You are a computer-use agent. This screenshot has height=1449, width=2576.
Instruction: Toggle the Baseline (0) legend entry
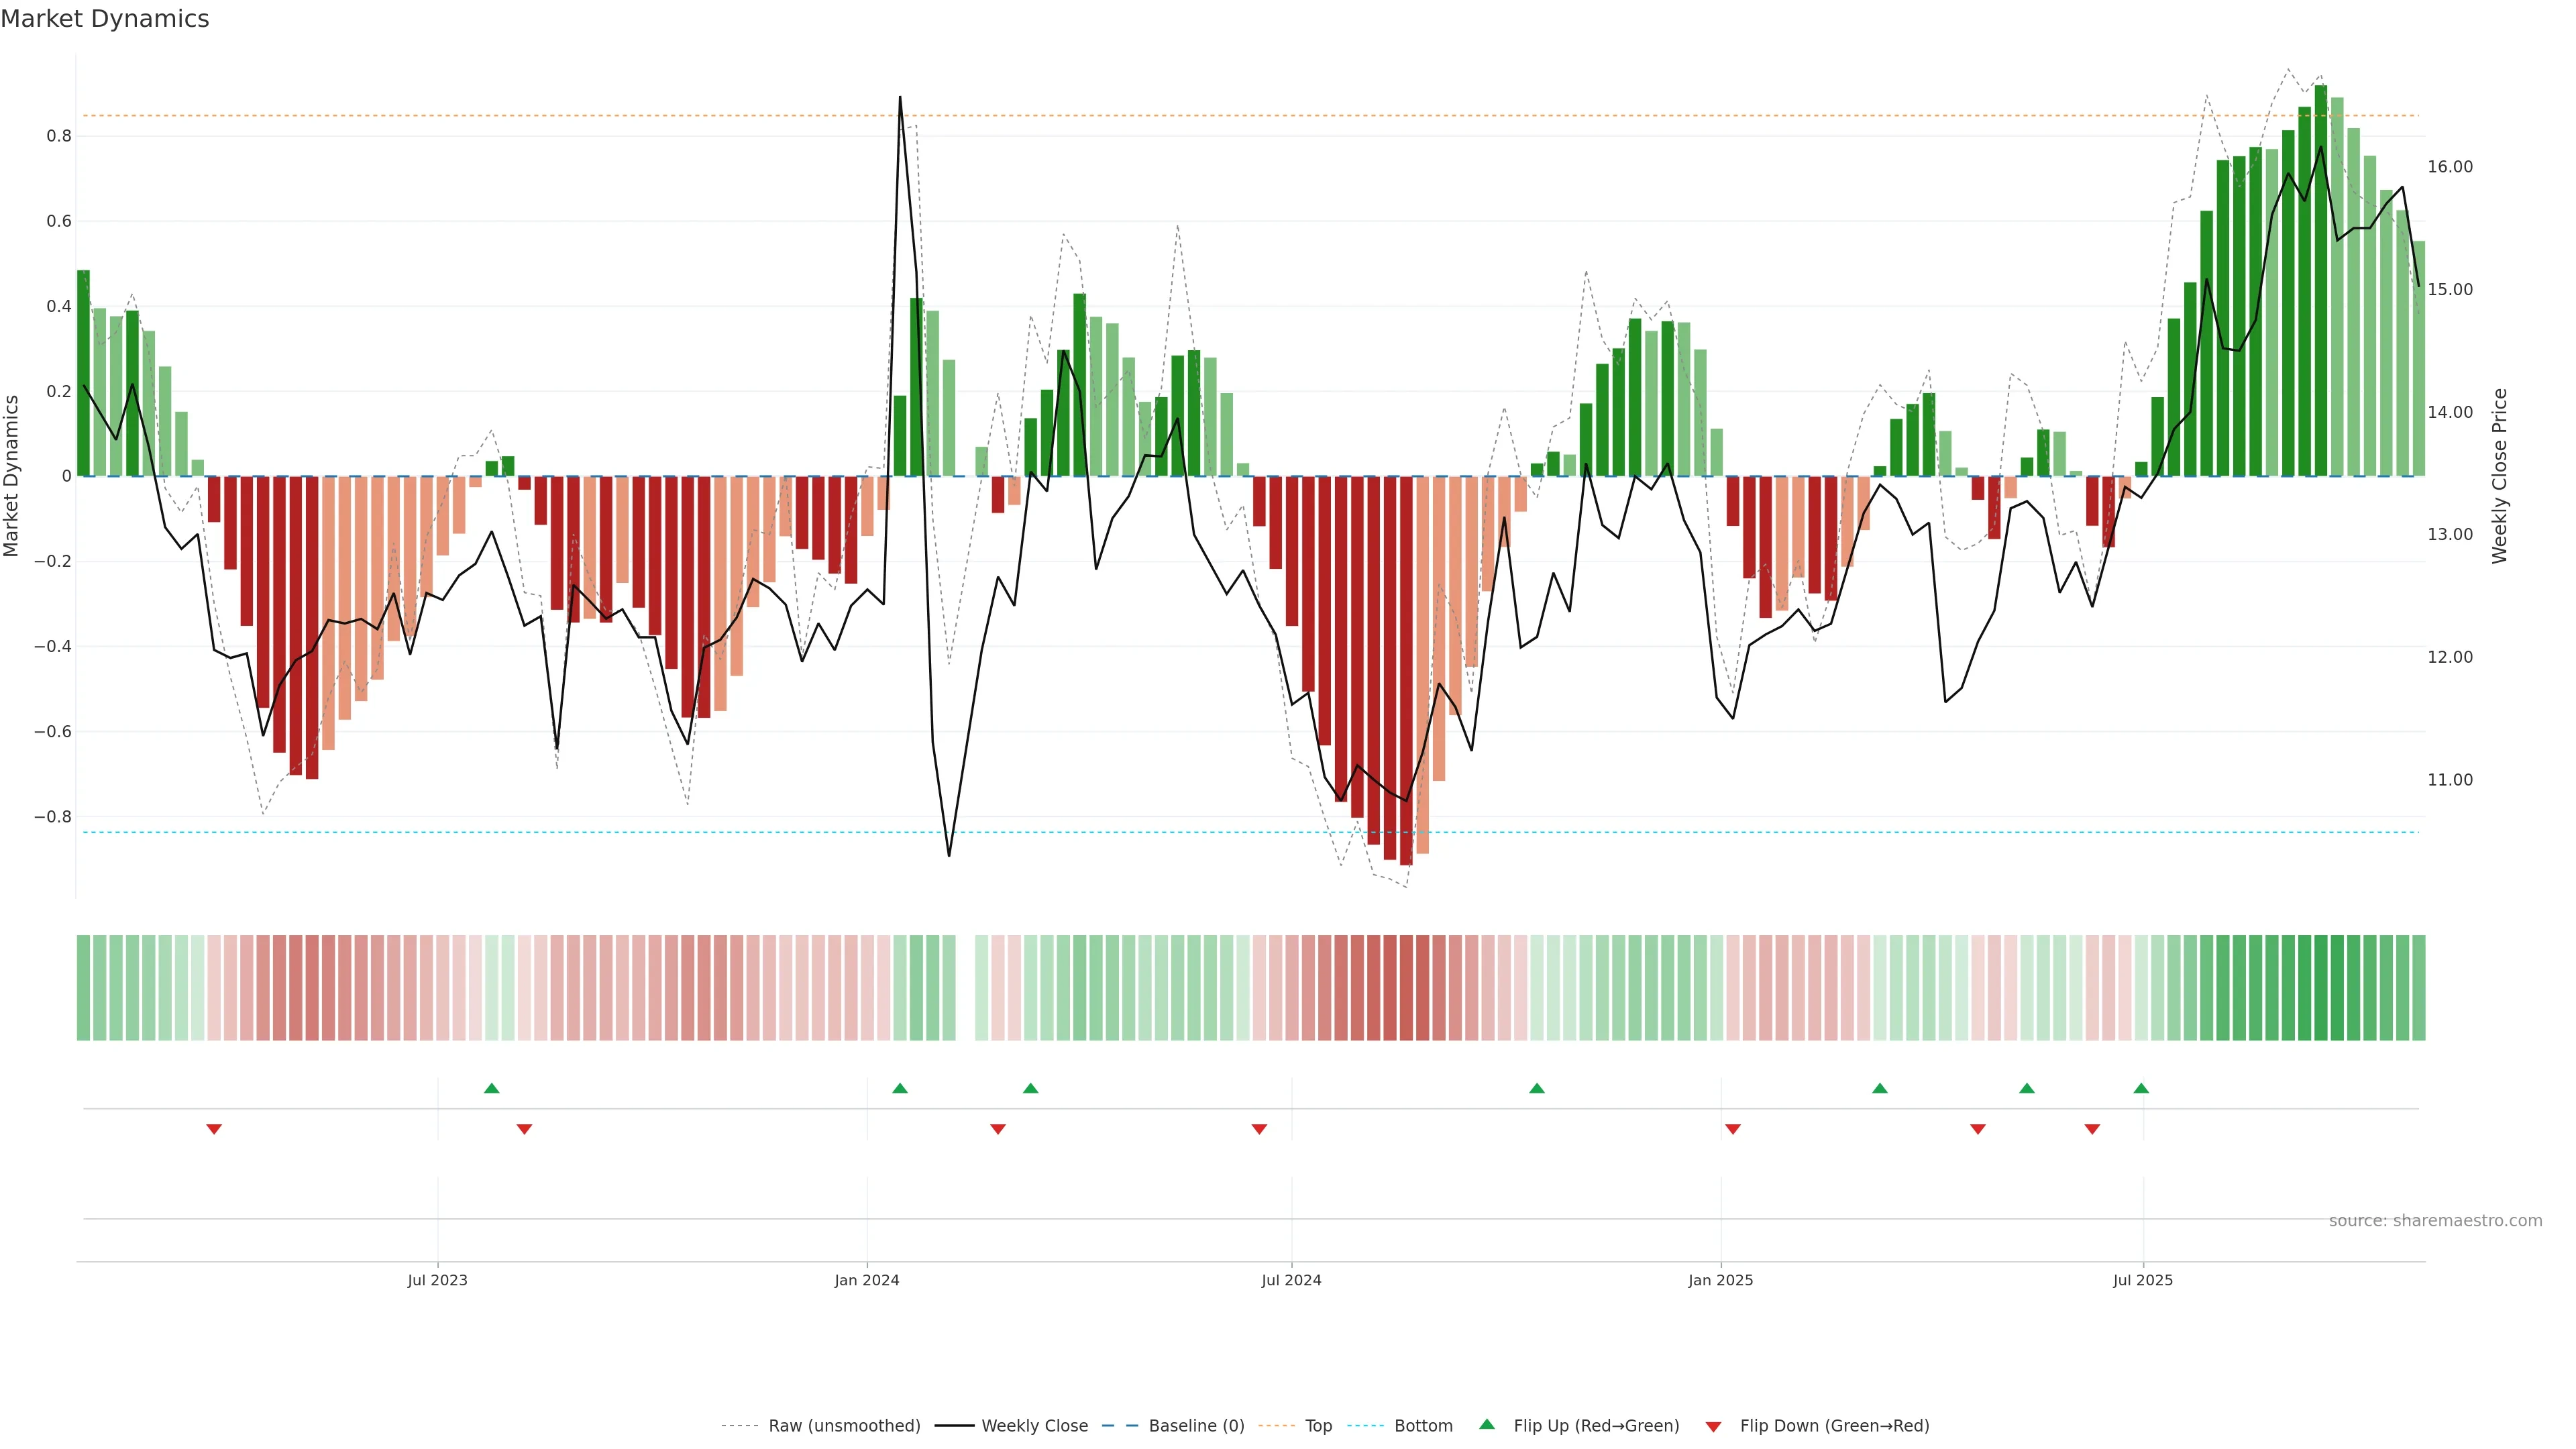coord(1196,1426)
